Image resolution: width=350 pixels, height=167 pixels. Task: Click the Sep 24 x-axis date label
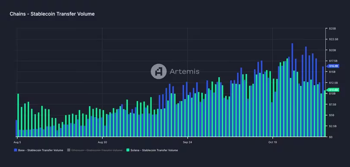[187, 142]
